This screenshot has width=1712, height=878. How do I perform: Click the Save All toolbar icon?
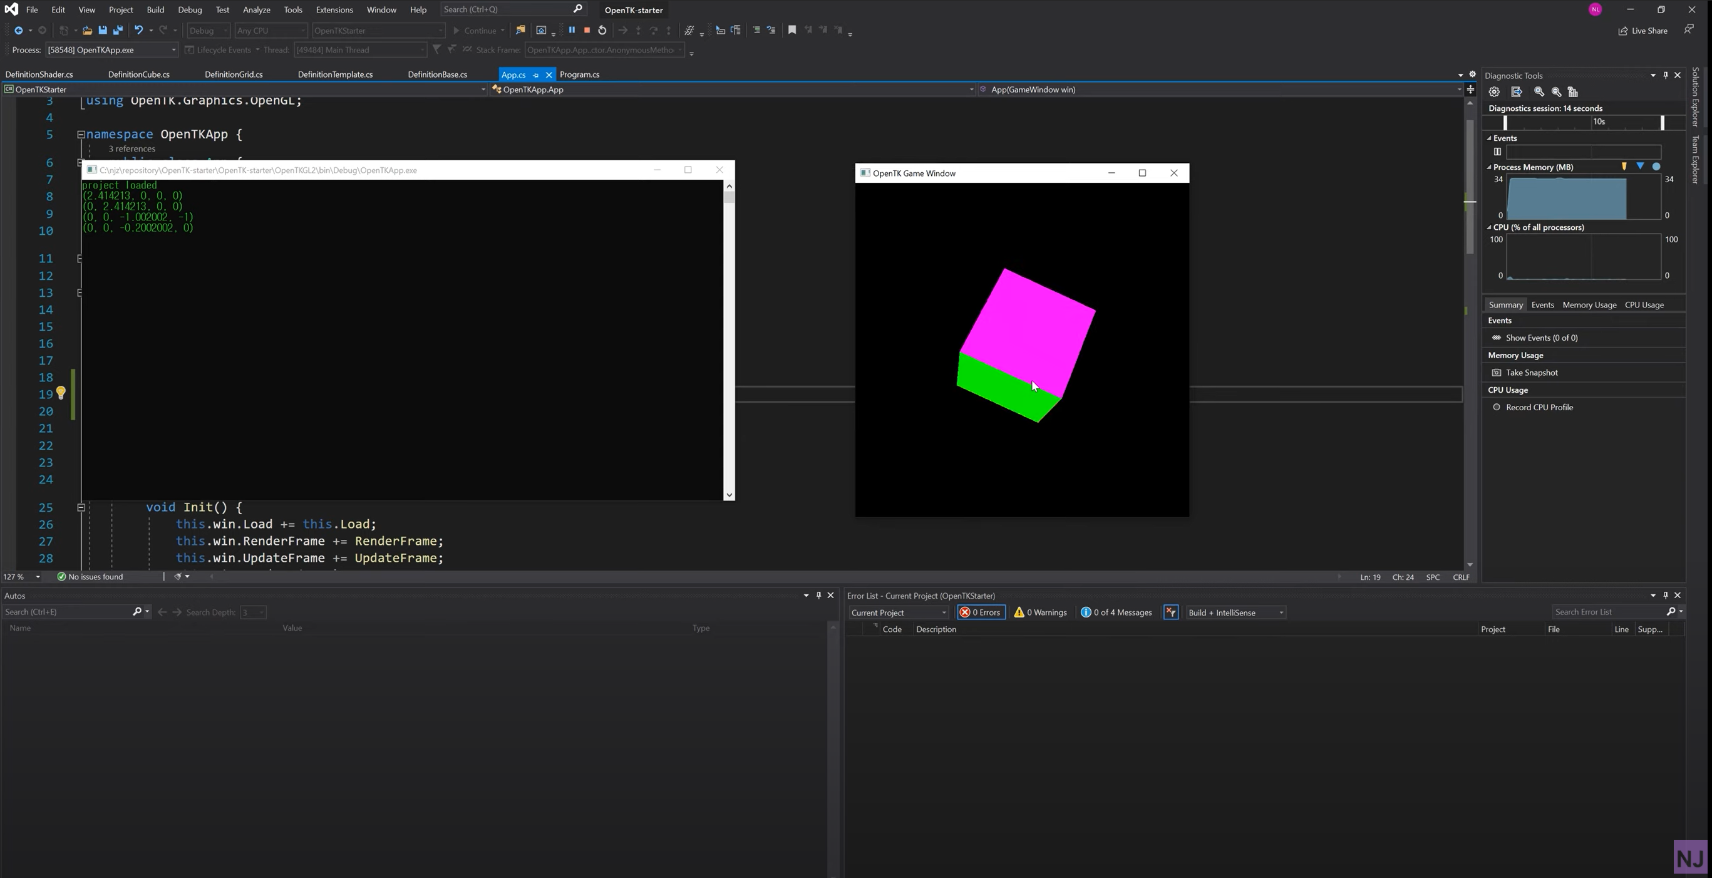(118, 30)
